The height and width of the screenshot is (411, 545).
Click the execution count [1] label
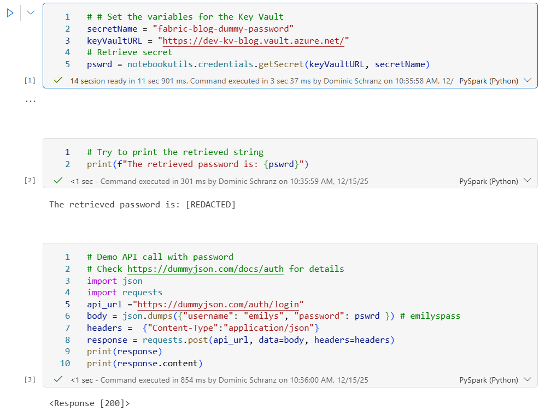tap(30, 81)
